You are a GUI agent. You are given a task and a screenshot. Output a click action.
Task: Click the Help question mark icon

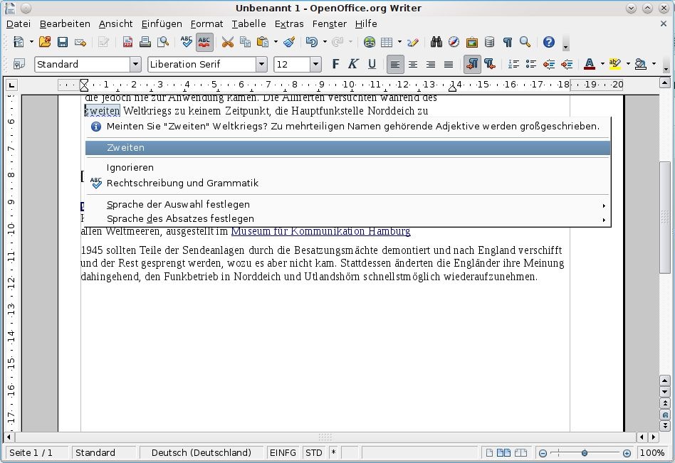(x=548, y=42)
